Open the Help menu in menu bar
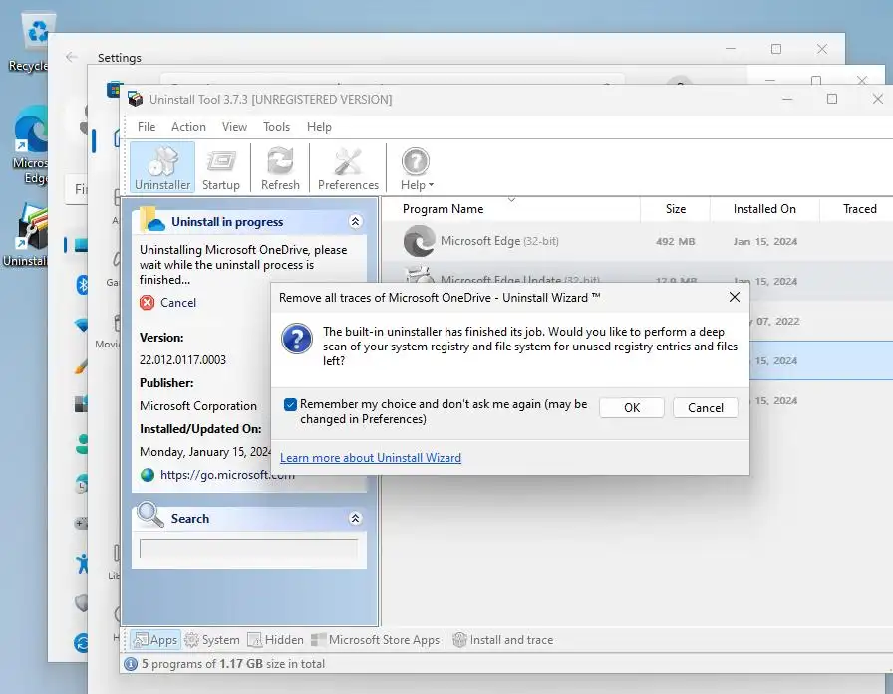This screenshot has width=893, height=694. [319, 126]
